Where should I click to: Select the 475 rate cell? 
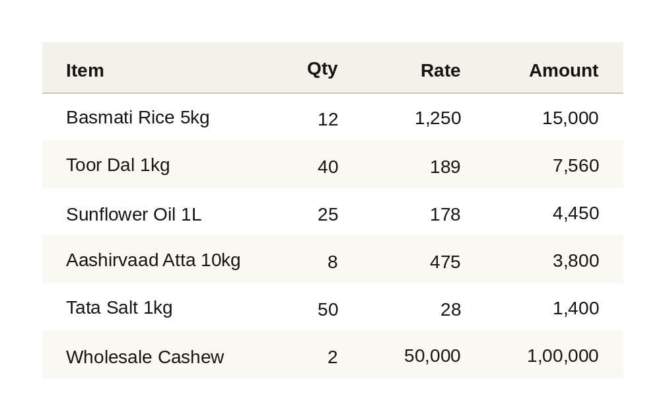pos(445,262)
